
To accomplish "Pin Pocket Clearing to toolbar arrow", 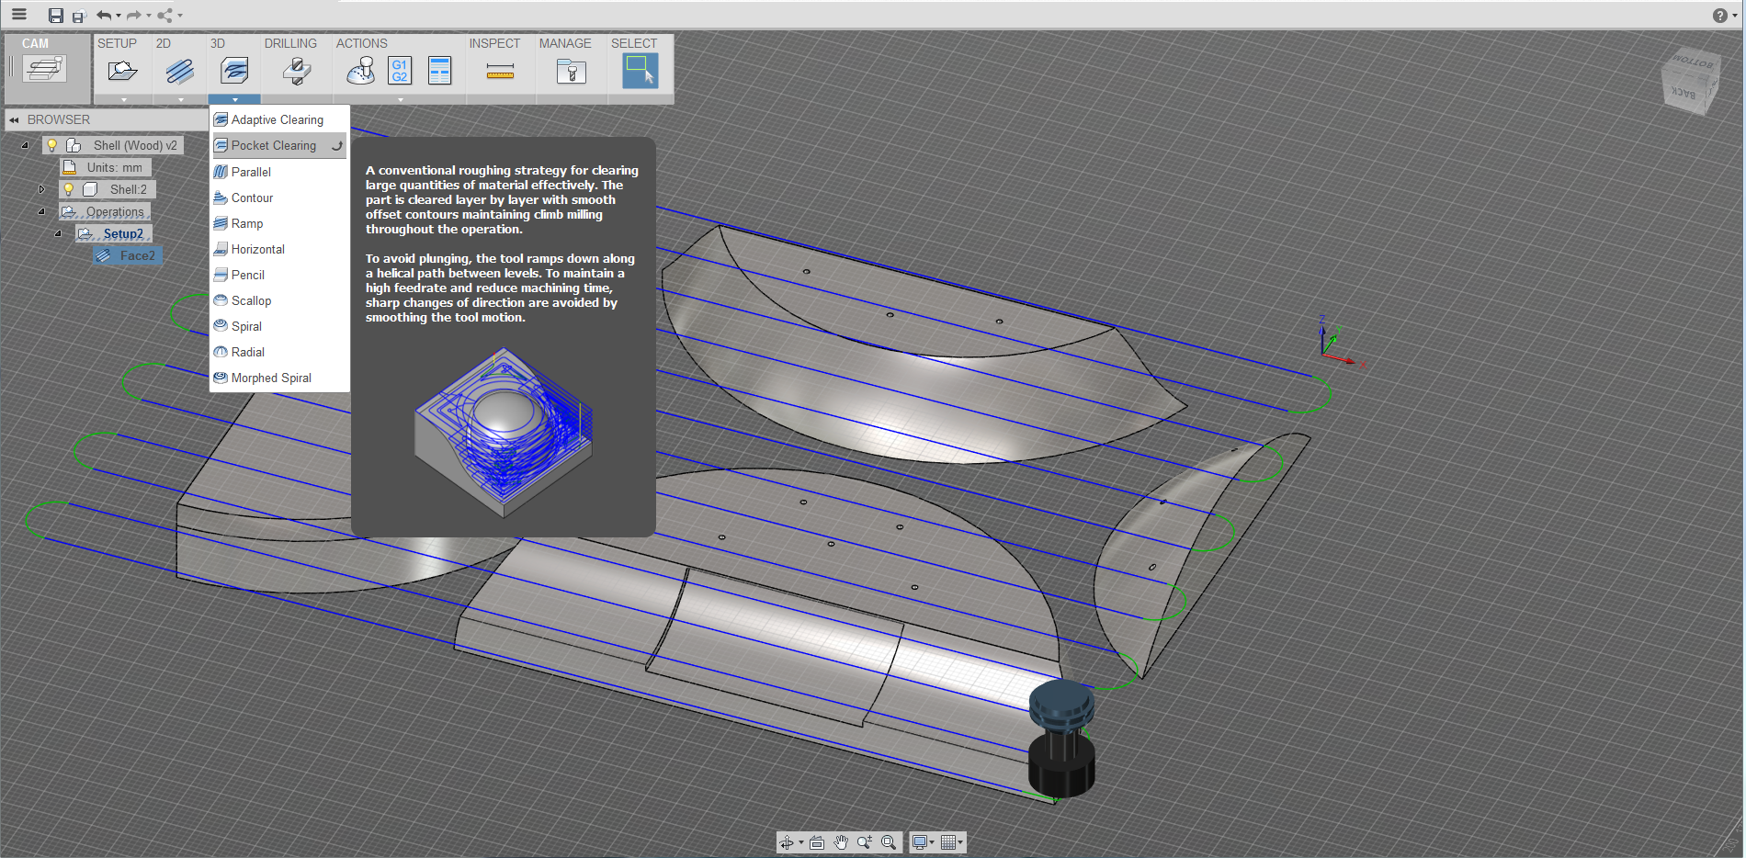I will [337, 145].
